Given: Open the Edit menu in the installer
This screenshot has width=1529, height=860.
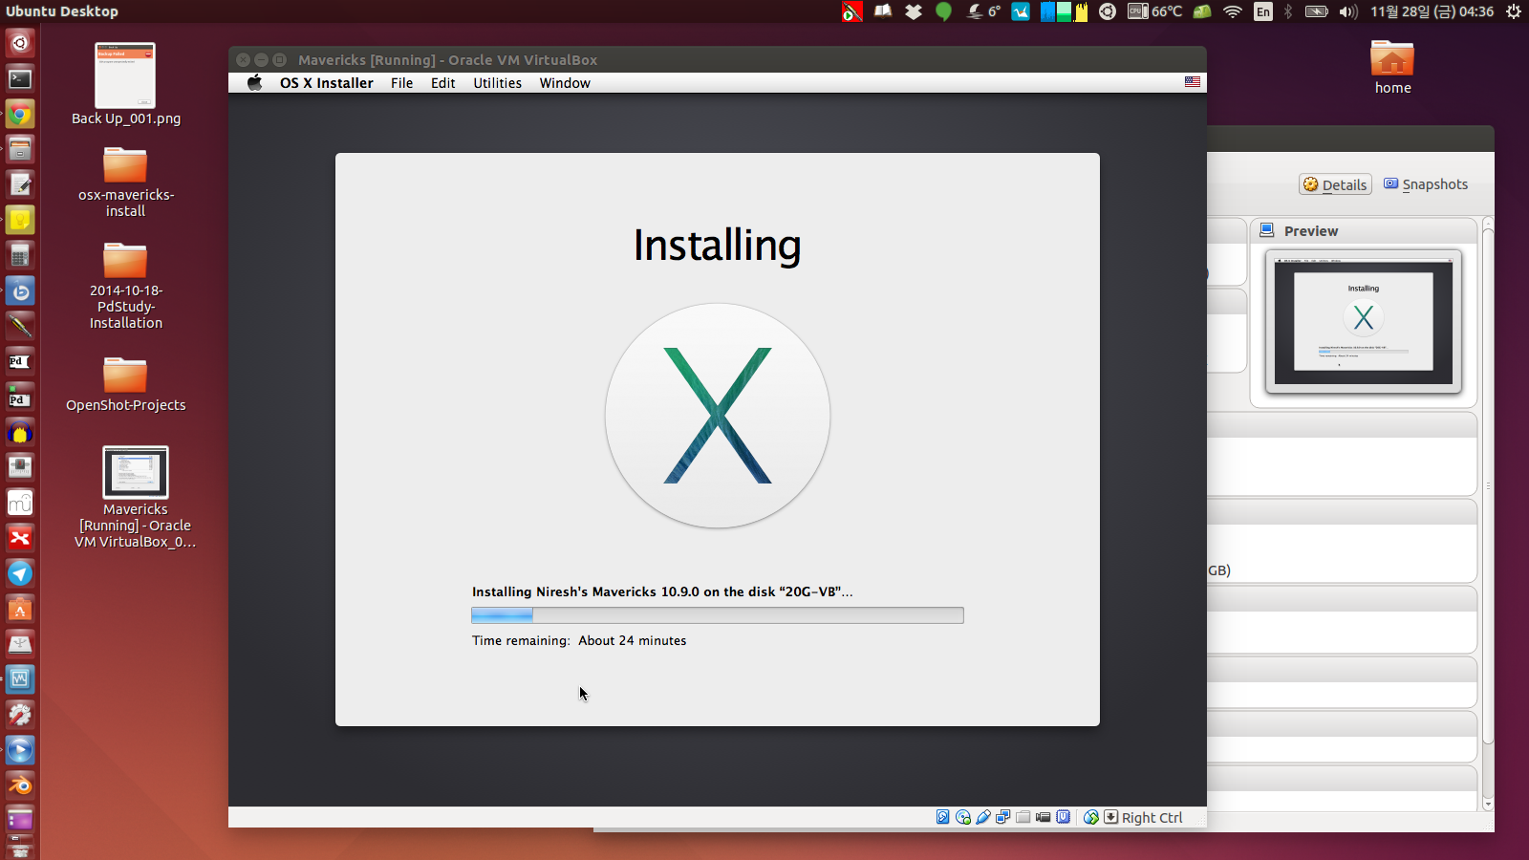Looking at the screenshot, I should (443, 83).
